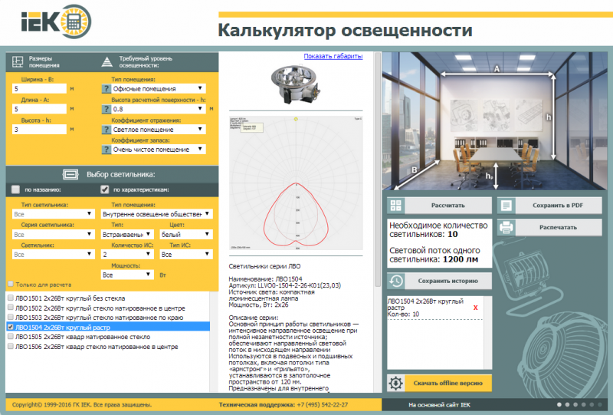This screenshot has height=415, width=613.
Task: Remove ЛВО1504 from history with red X
Action: [475, 308]
